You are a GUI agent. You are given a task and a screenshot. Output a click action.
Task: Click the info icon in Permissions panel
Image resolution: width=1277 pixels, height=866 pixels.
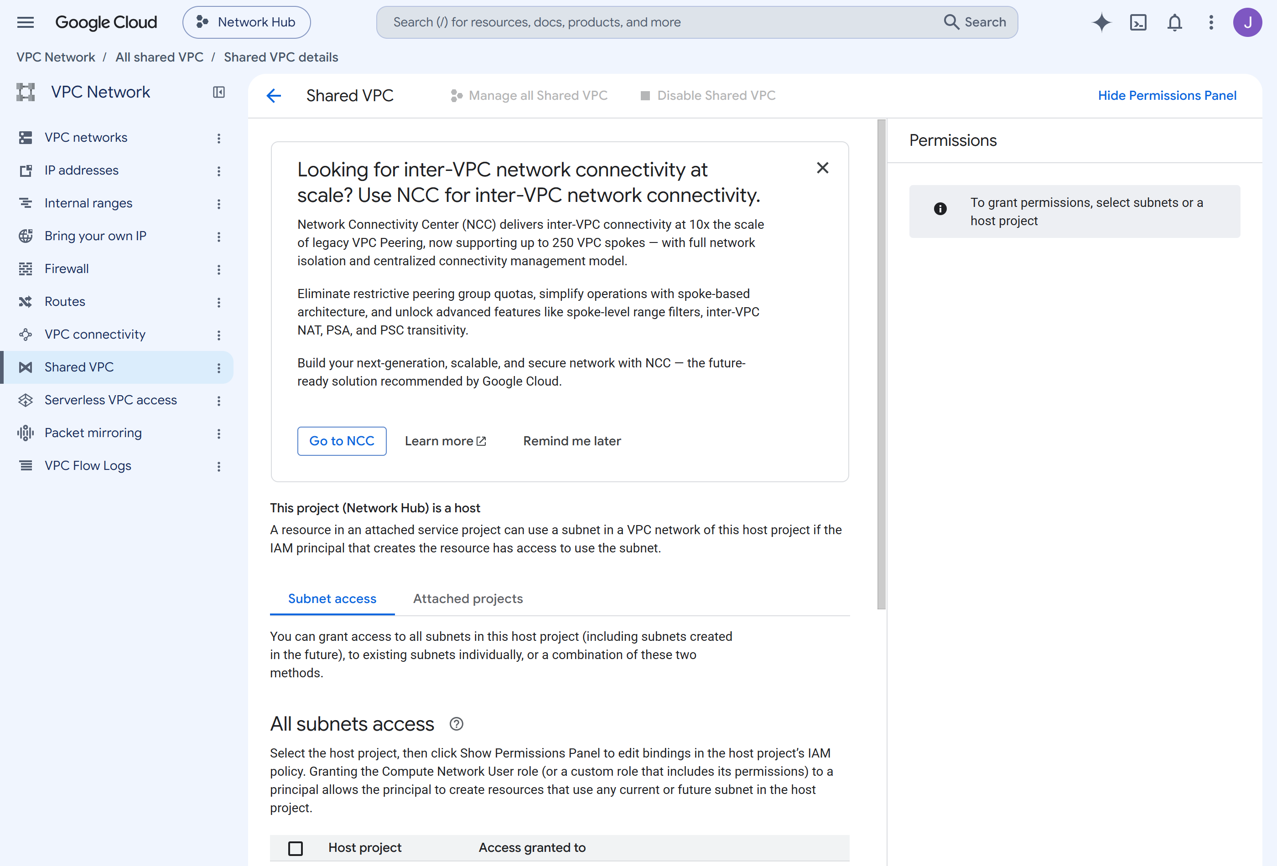(940, 209)
